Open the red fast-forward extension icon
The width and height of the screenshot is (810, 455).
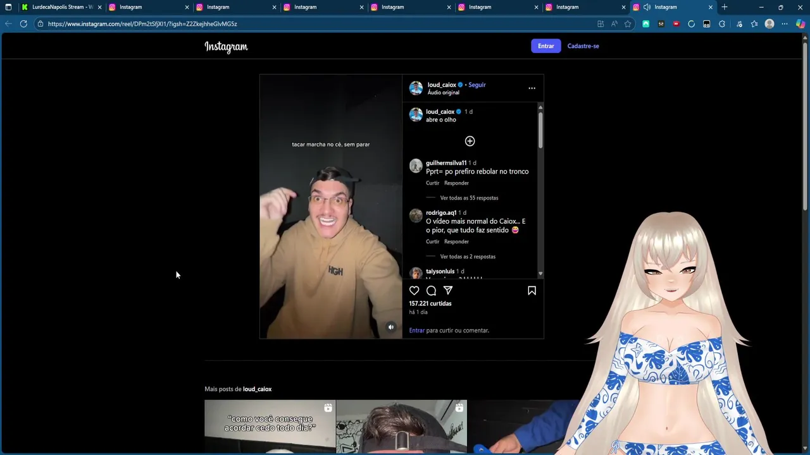click(676, 24)
